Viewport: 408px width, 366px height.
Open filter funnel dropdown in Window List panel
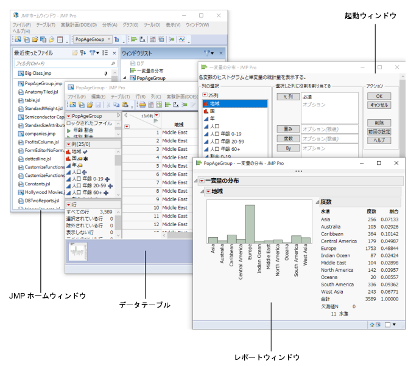point(209,54)
